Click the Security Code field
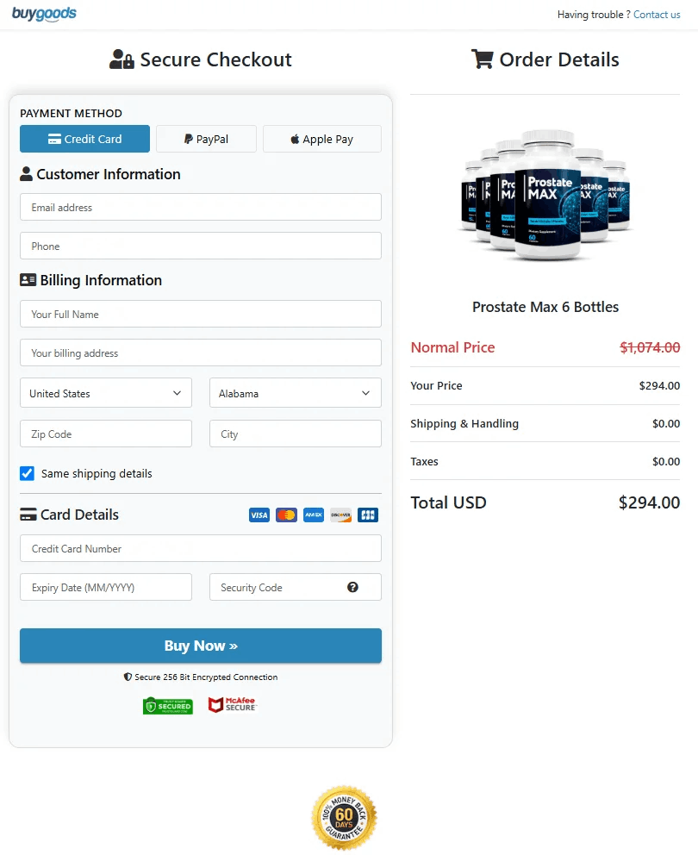 tap(295, 587)
